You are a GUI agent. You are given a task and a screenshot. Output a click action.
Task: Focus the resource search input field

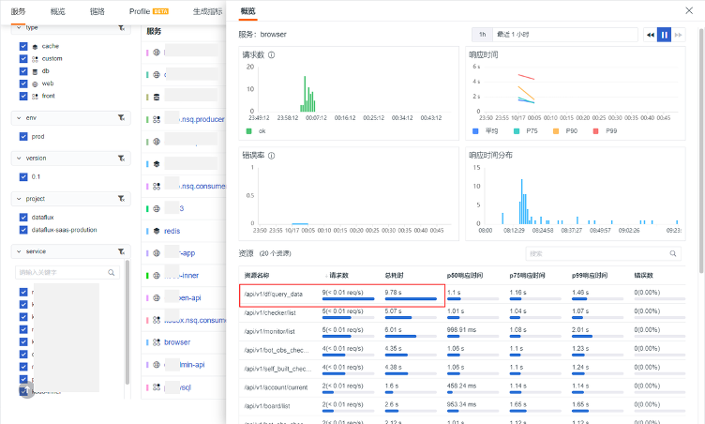pyautogui.click(x=604, y=254)
